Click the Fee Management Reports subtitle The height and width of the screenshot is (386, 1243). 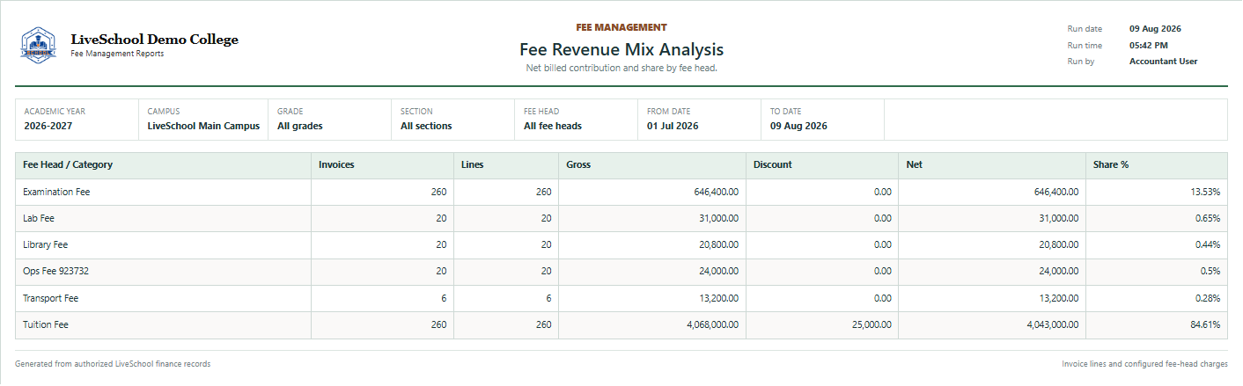(x=117, y=54)
